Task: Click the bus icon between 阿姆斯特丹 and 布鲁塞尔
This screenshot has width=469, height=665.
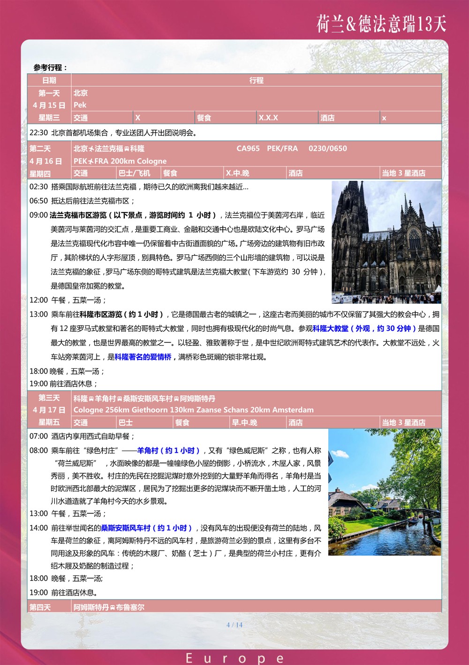Action: click(x=113, y=608)
